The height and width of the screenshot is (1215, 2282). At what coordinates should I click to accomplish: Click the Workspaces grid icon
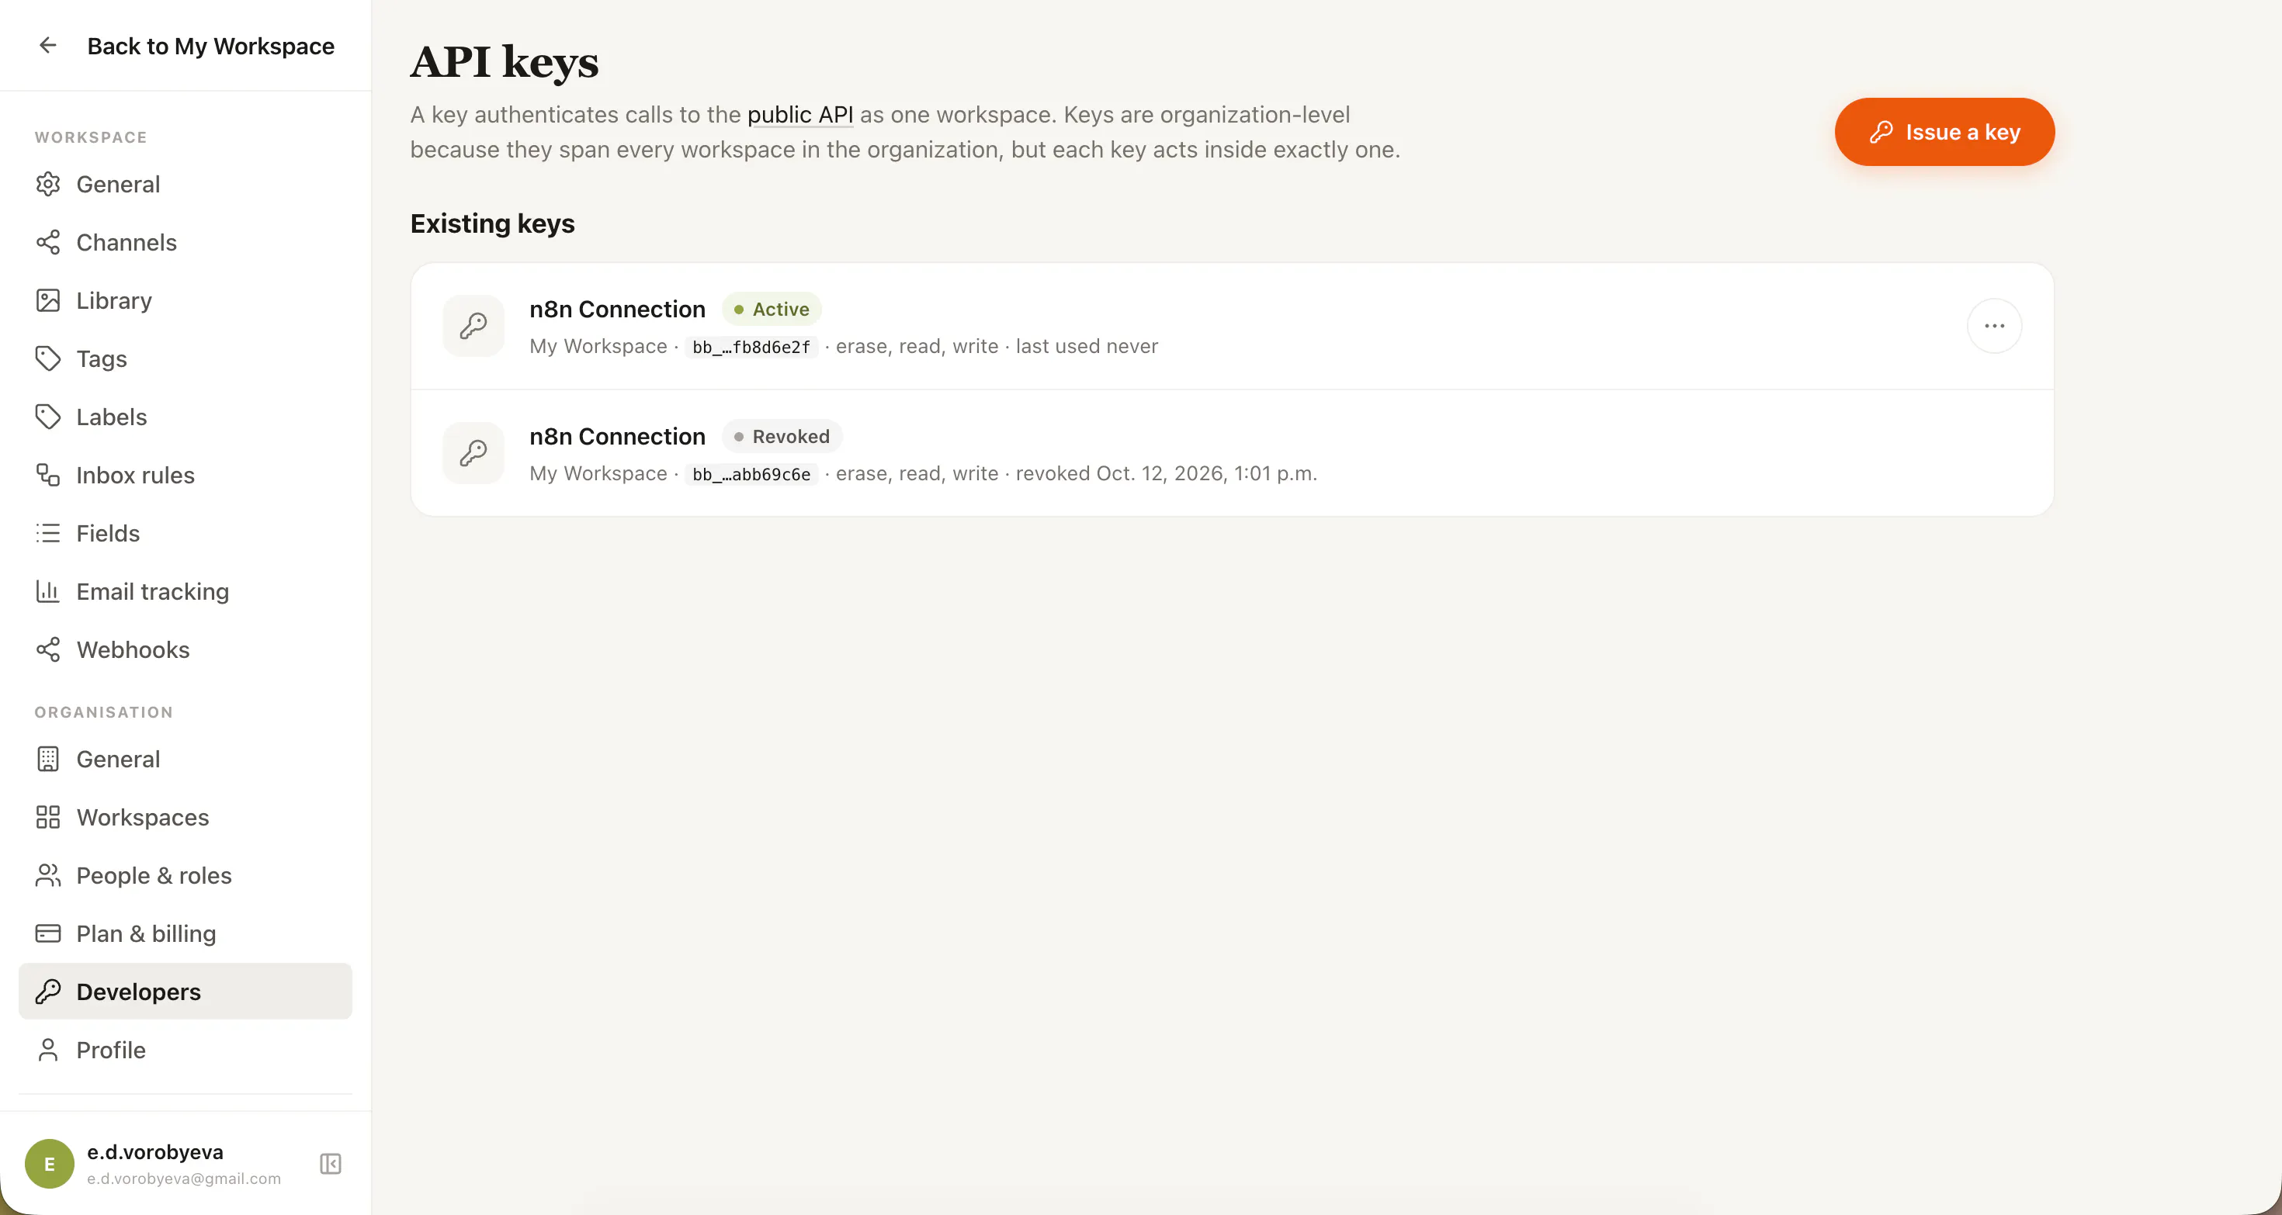click(48, 816)
